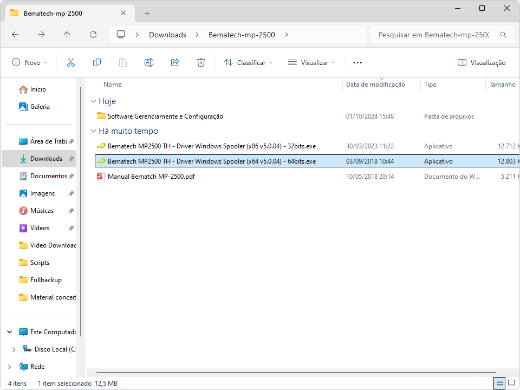This screenshot has width=520, height=390.
Task: Open Músicas in the sidebar
Action: coord(36,211)
